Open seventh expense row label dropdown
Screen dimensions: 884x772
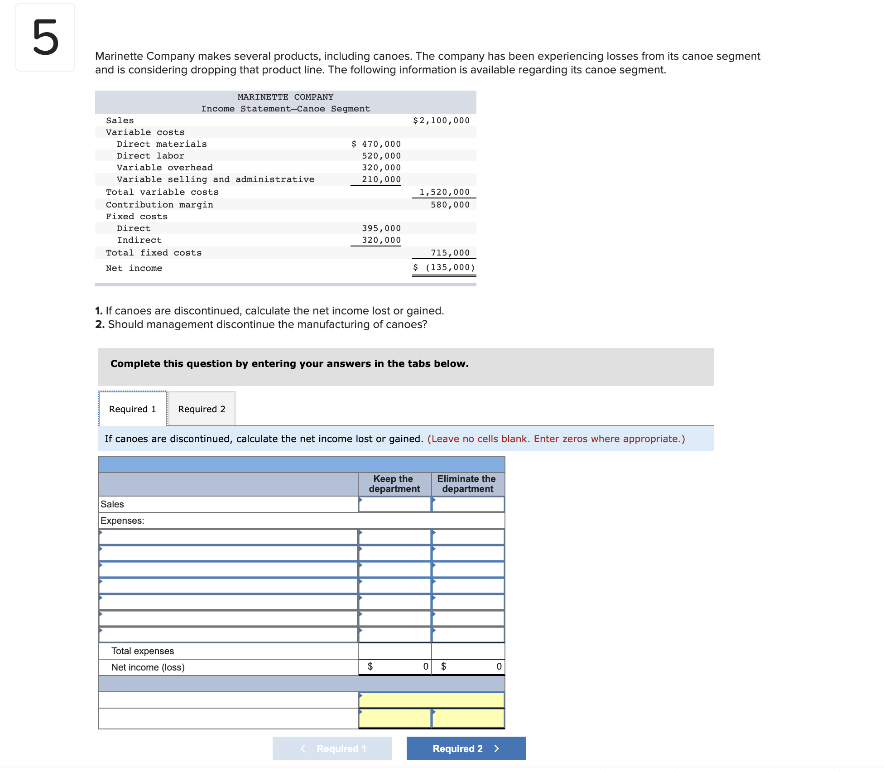(228, 635)
